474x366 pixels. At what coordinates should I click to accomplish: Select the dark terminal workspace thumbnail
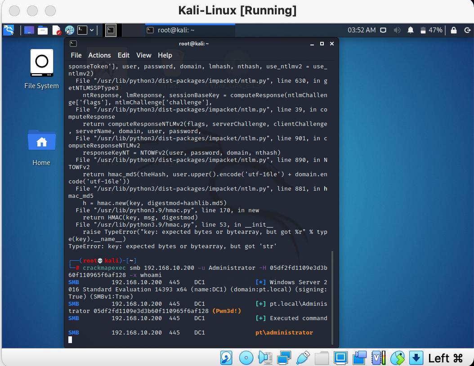(111, 30)
